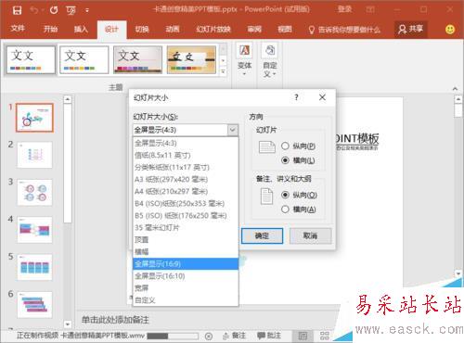Select slide orientation 横向(L) radio
464x343 pixels.
[x=285, y=160]
